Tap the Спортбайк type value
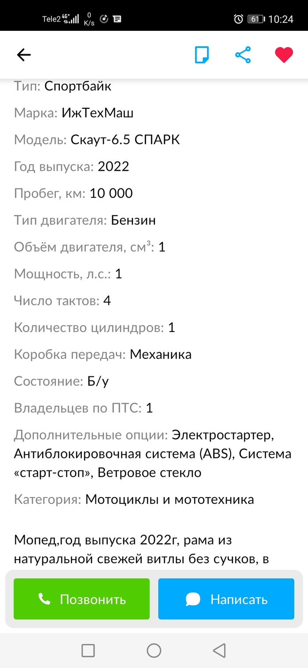This screenshot has height=668, width=308. point(78,86)
